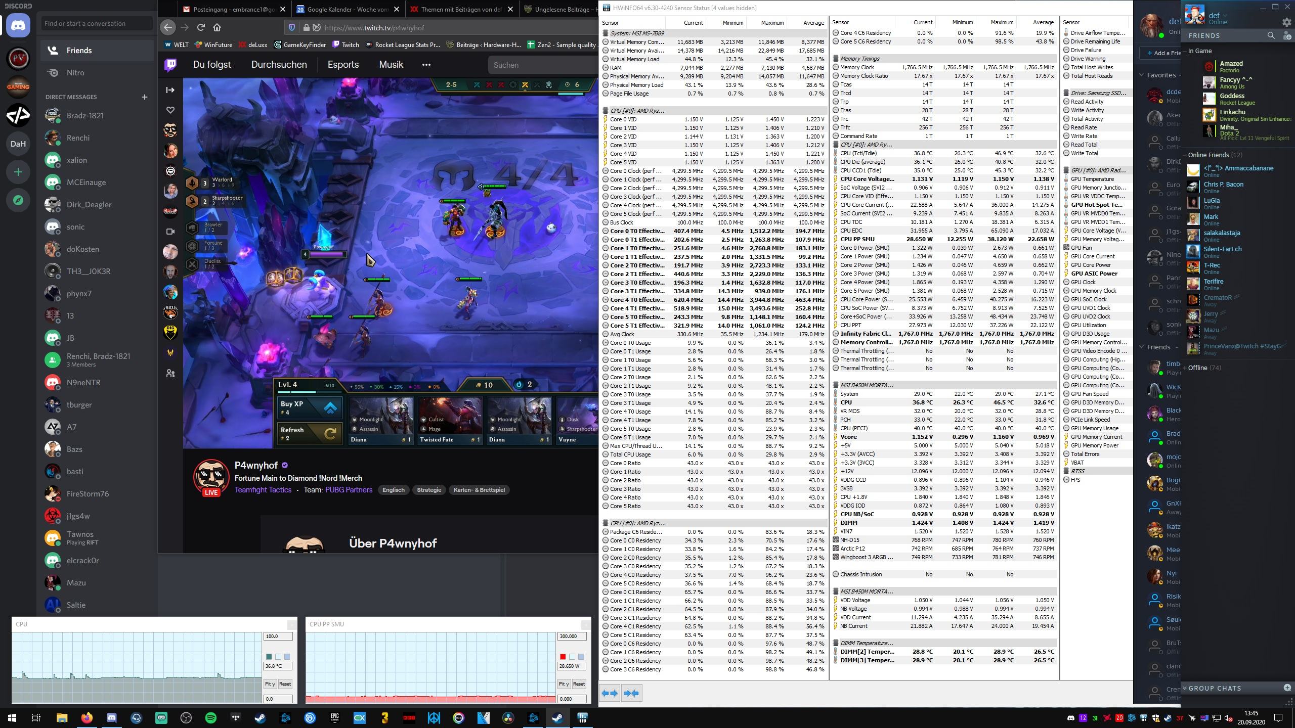Click the Teamfight Tactics category link
This screenshot has height=728, width=1295.
tap(263, 490)
